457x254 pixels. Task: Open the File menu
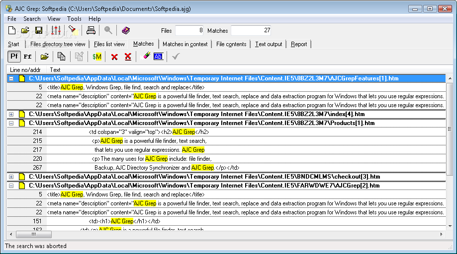[x=11, y=19]
